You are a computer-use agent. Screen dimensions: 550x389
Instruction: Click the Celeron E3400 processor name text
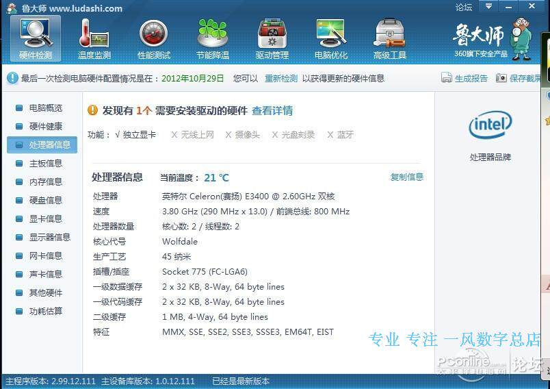(x=248, y=197)
